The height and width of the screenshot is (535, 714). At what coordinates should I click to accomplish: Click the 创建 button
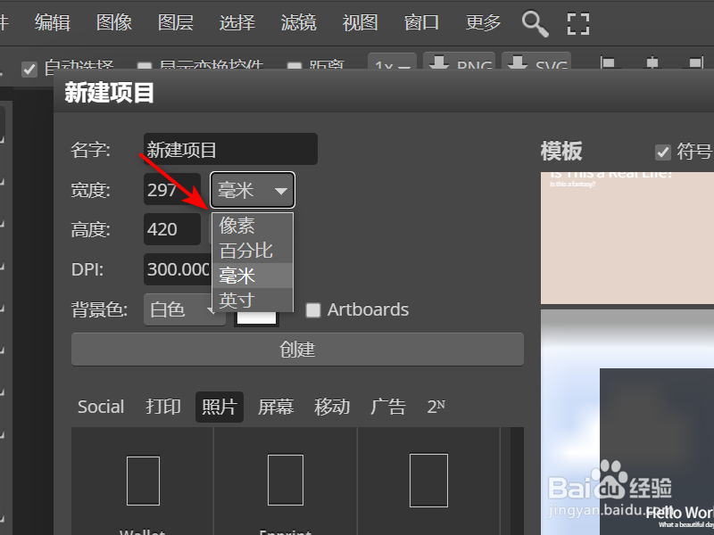click(297, 350)
